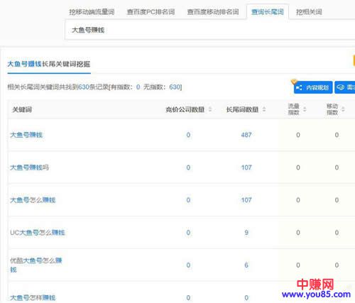Click the search field containing 大鱼号赚钱
This screenshot has width=355, height=303.
pos(210,30)
